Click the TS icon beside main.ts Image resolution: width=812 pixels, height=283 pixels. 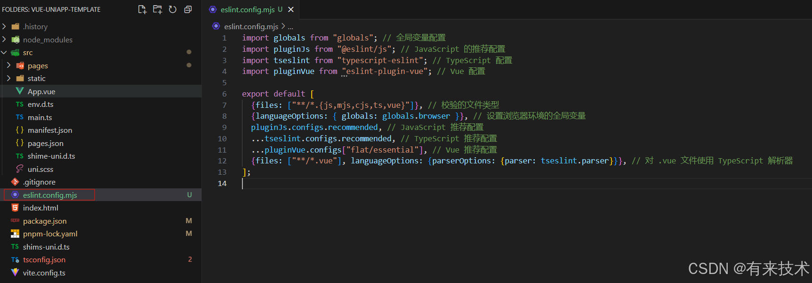(20, 117)
